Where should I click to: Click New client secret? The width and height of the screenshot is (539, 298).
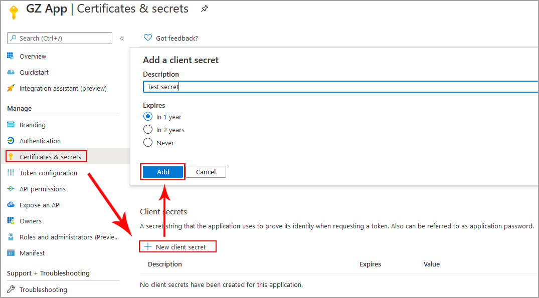pos(178,246)
